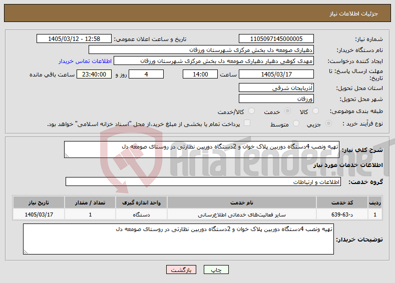Click the resize handle of توضیحات خریدار box
The image size is (395, 283).
click(26, 251)
